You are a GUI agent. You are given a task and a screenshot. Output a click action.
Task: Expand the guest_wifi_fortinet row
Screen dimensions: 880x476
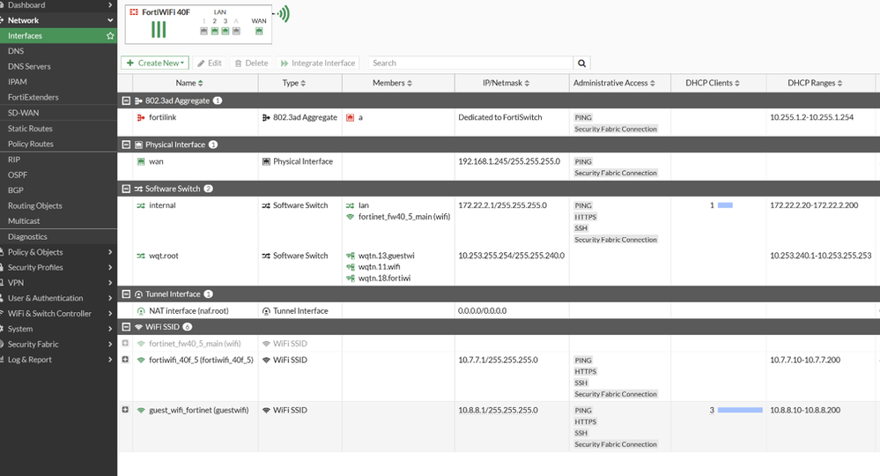click(125, 410)
